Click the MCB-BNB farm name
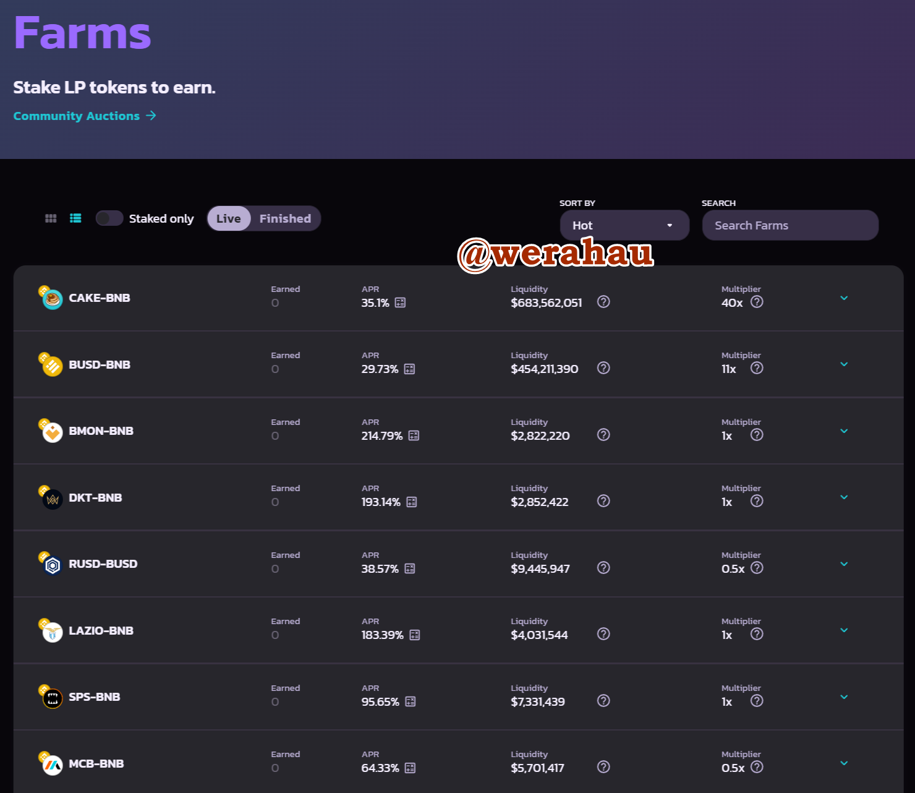 coord(96,763)
